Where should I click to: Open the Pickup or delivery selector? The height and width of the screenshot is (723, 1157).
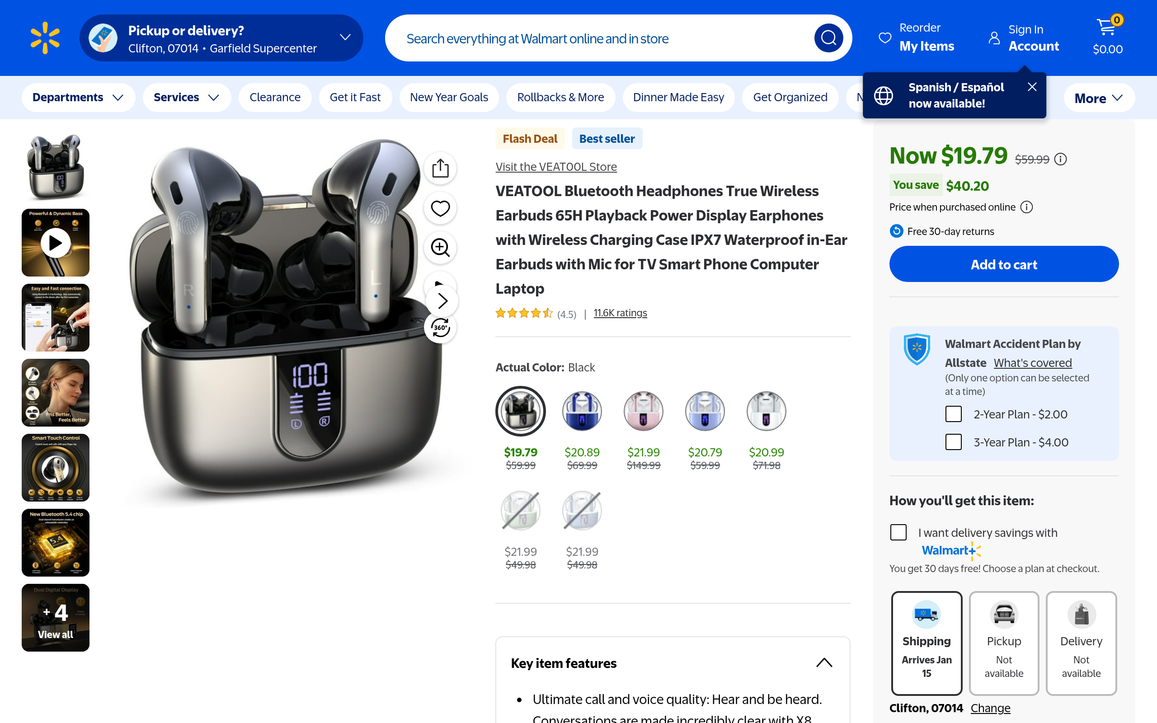[221, 38]
